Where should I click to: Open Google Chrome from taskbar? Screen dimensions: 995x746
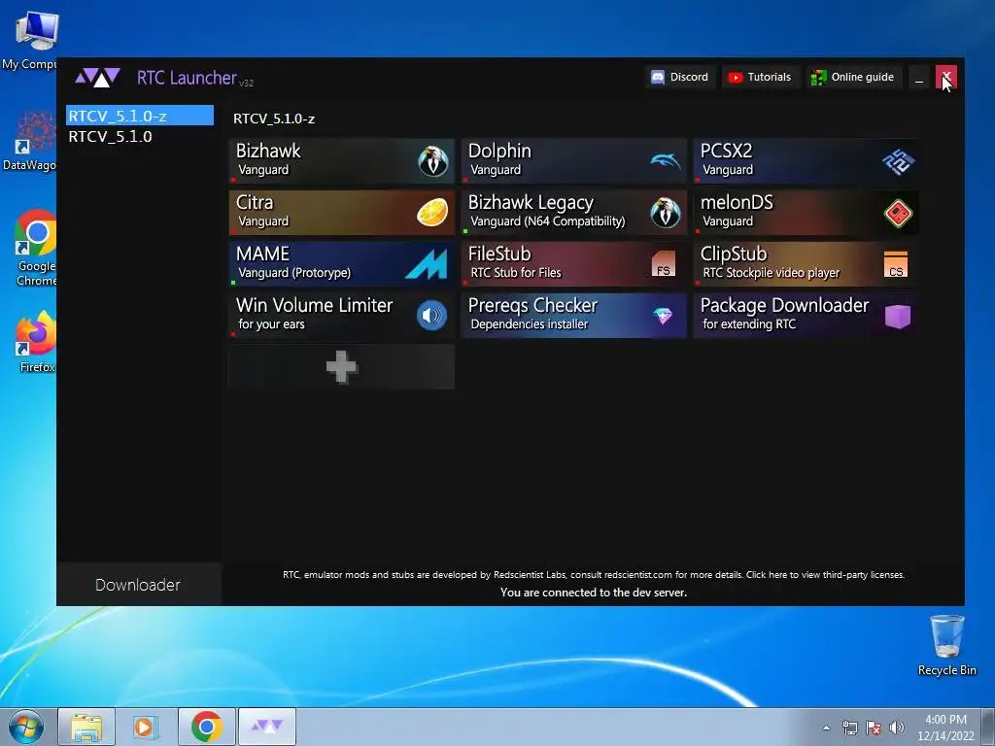(206, 727)
